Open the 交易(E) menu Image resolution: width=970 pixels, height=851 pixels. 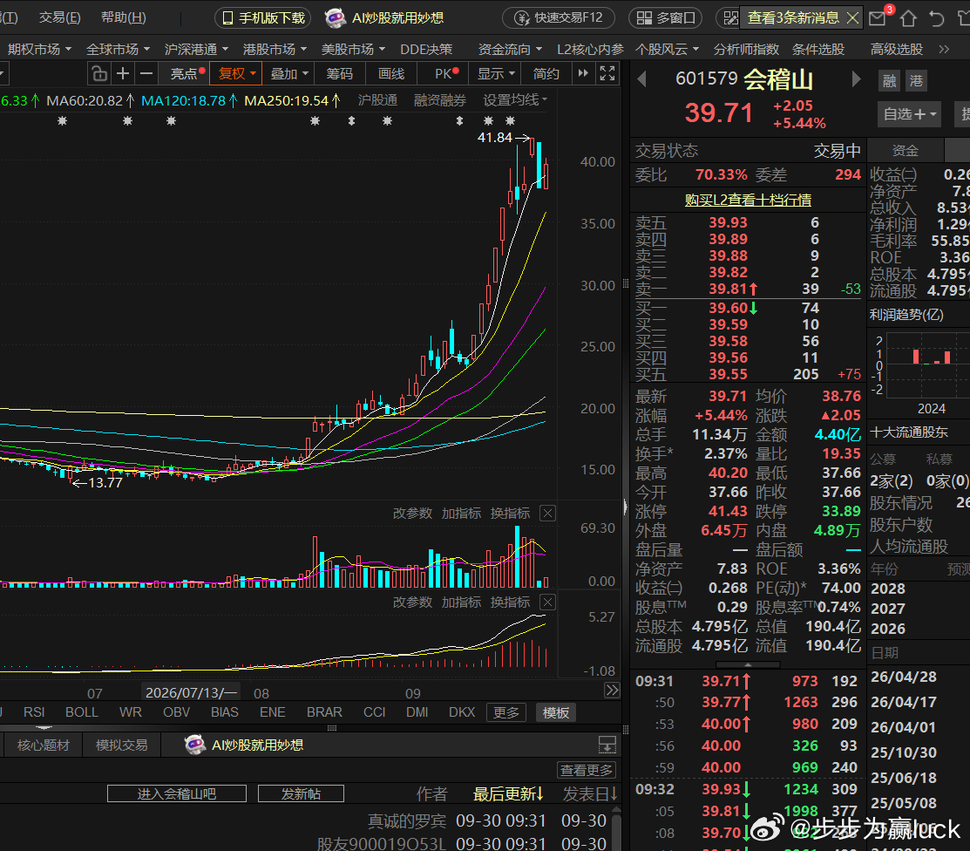60,17
